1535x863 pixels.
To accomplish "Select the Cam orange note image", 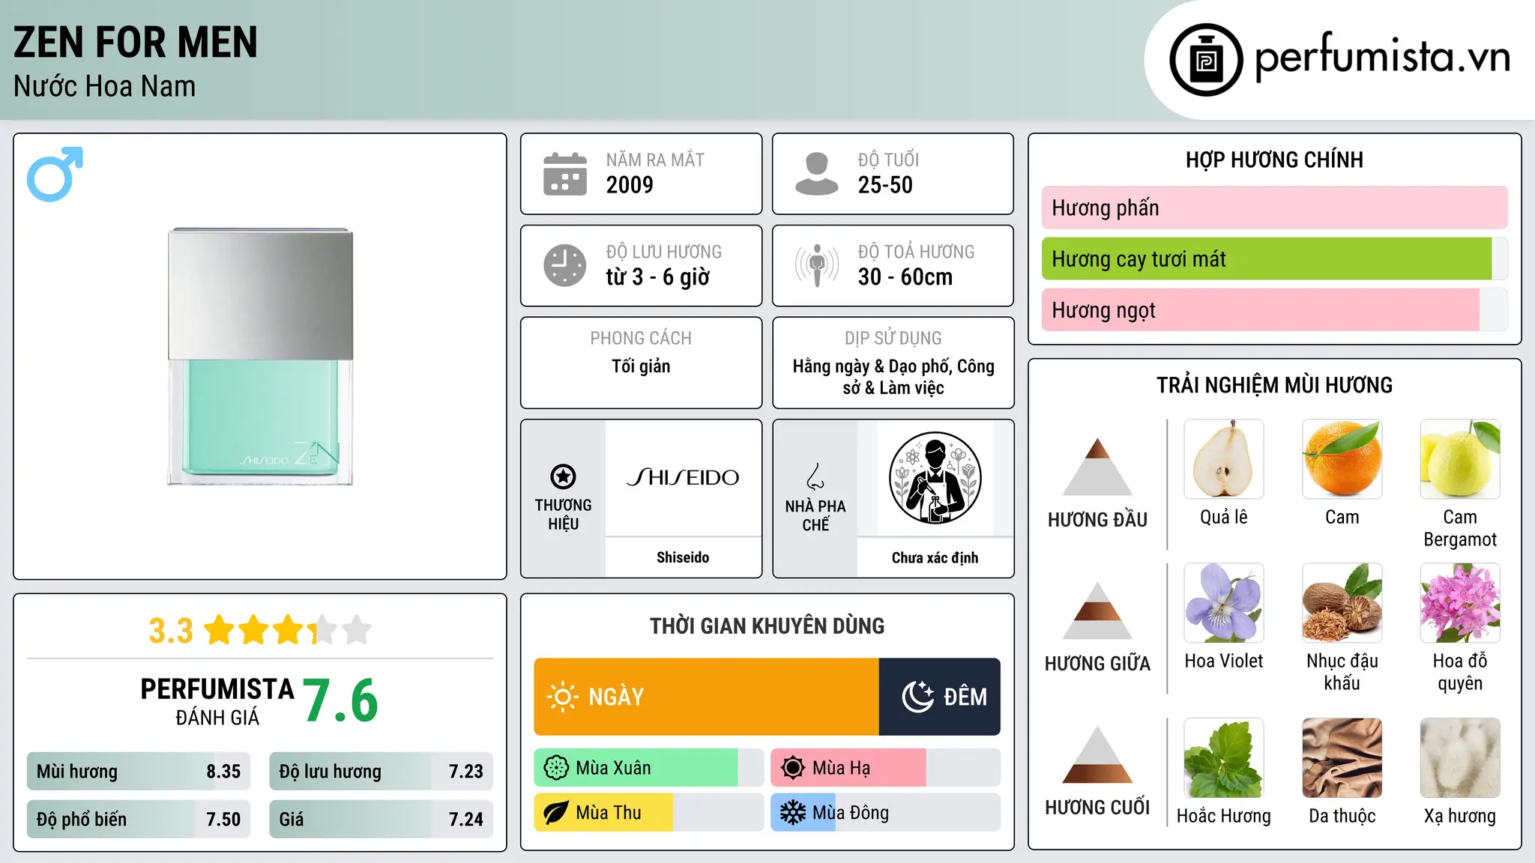I will pyautogui.click(x=1342, y=459).
